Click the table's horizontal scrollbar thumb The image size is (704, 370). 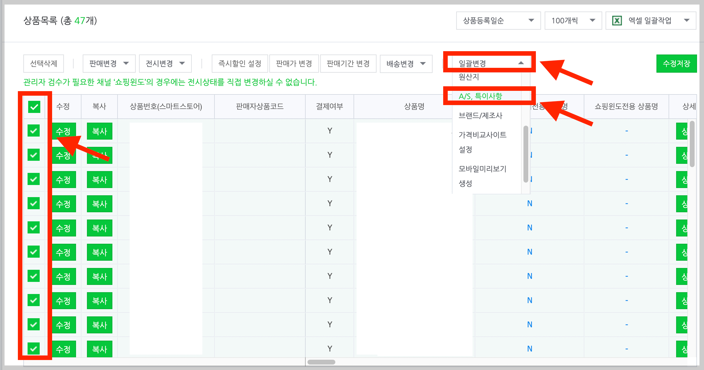coord(321,362)
